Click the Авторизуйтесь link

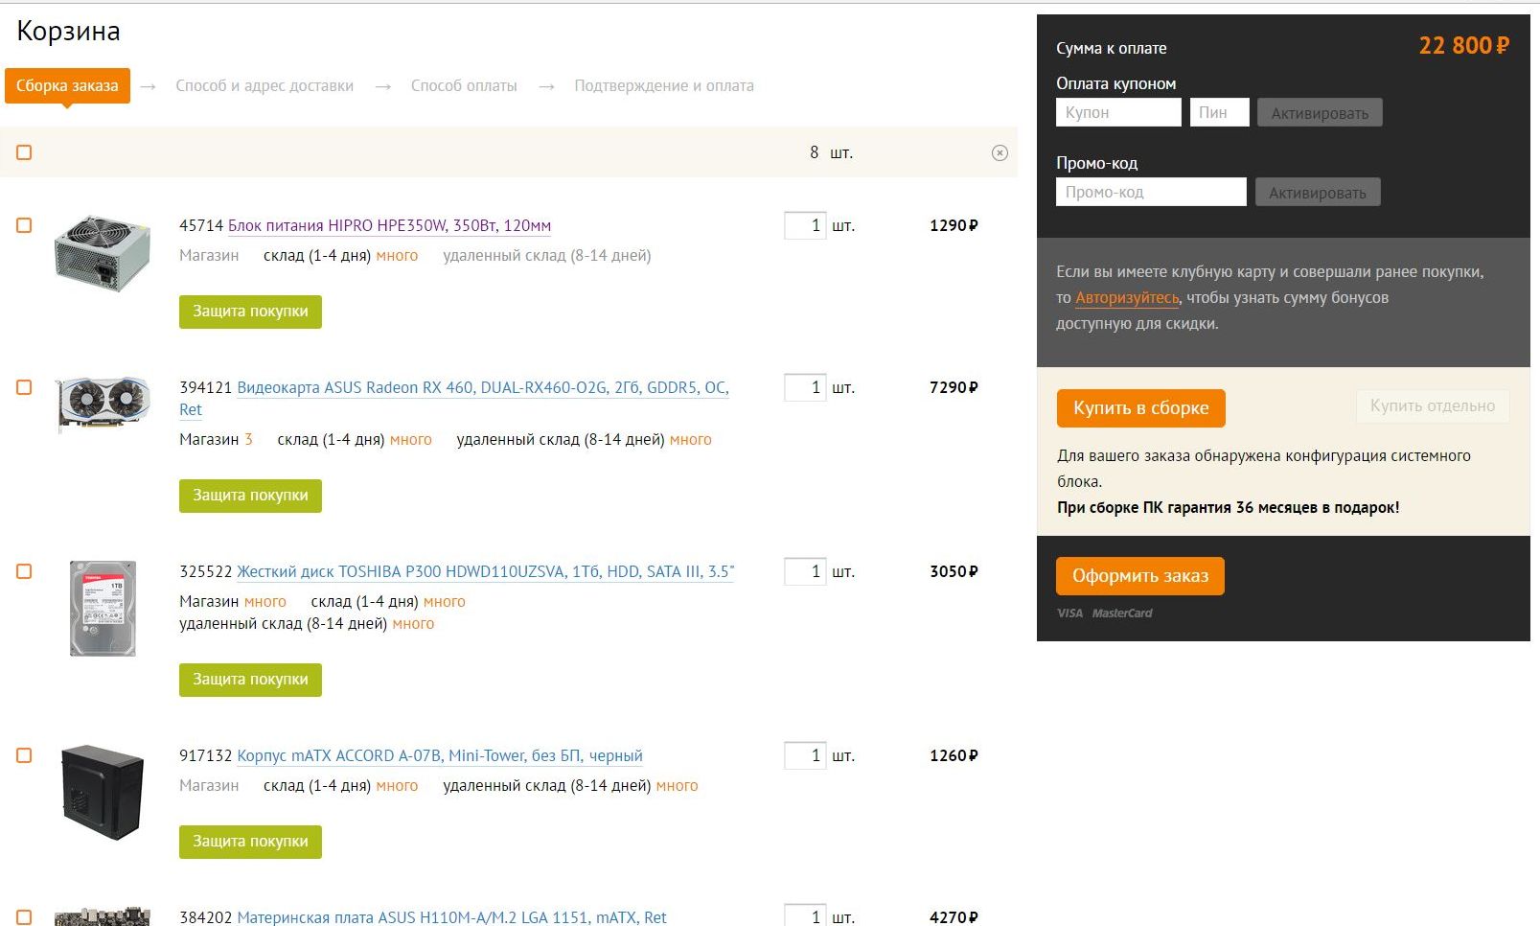[x=1127, y=298]
